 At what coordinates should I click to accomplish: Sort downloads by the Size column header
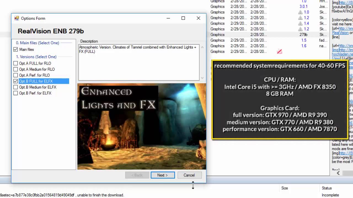click(285, 188)
